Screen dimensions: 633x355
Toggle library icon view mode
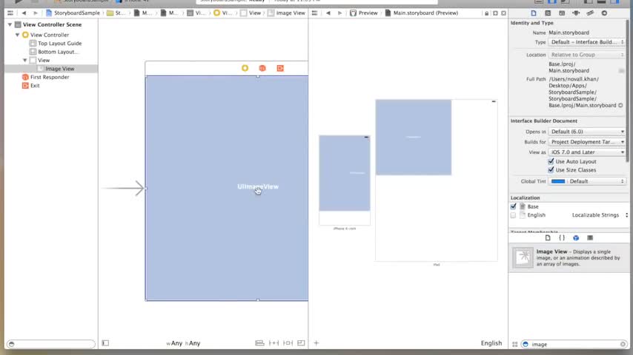coord(514,344)
